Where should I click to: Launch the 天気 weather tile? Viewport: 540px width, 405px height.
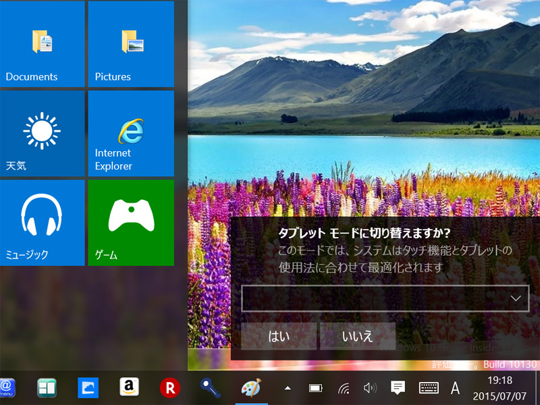coord(42,133)
